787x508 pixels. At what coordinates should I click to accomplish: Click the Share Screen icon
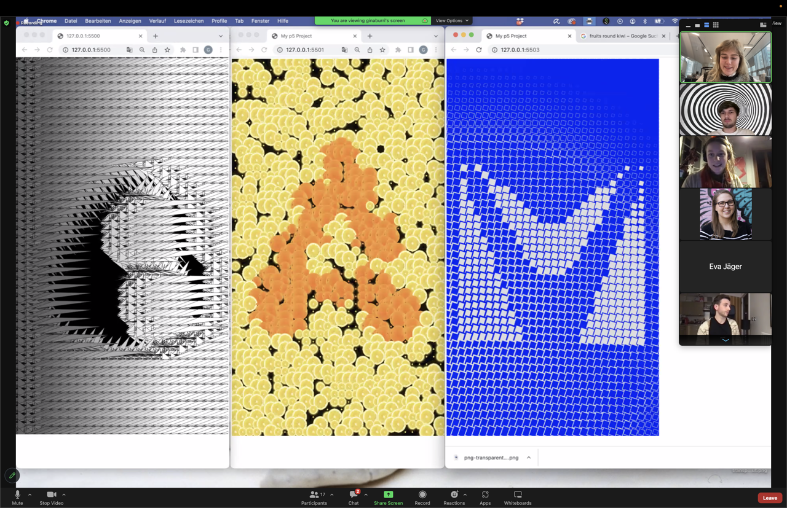388,494
